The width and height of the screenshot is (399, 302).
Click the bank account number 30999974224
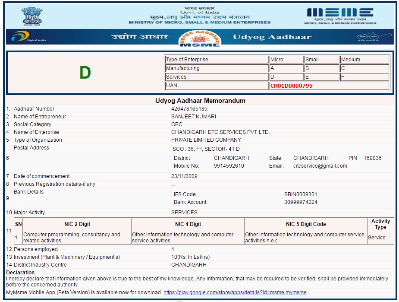[300, 202]
